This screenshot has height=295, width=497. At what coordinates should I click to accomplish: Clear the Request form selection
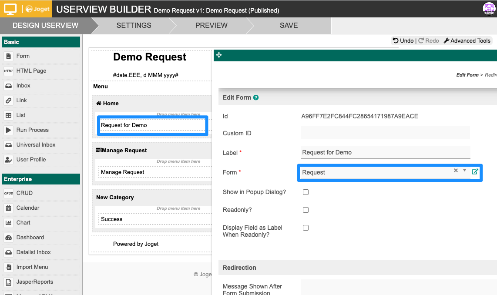456,171
